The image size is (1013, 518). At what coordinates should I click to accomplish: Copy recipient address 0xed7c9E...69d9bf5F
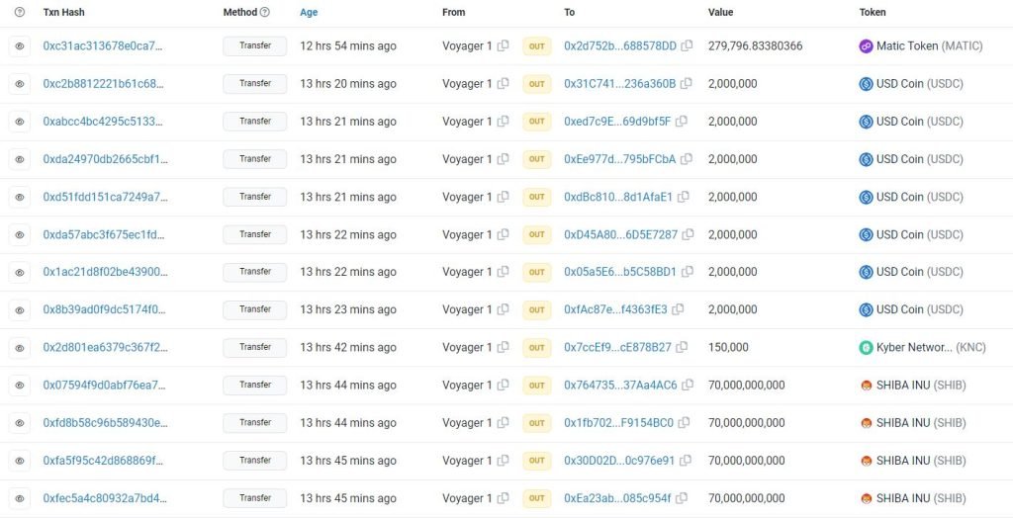681,121
